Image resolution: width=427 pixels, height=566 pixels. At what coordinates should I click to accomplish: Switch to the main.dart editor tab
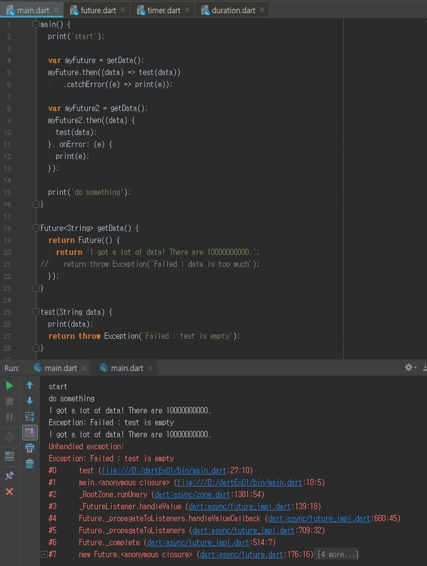(33, 10)
